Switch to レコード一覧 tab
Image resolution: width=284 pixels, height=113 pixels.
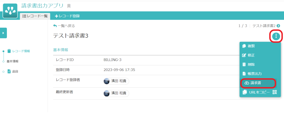[35, 16]
